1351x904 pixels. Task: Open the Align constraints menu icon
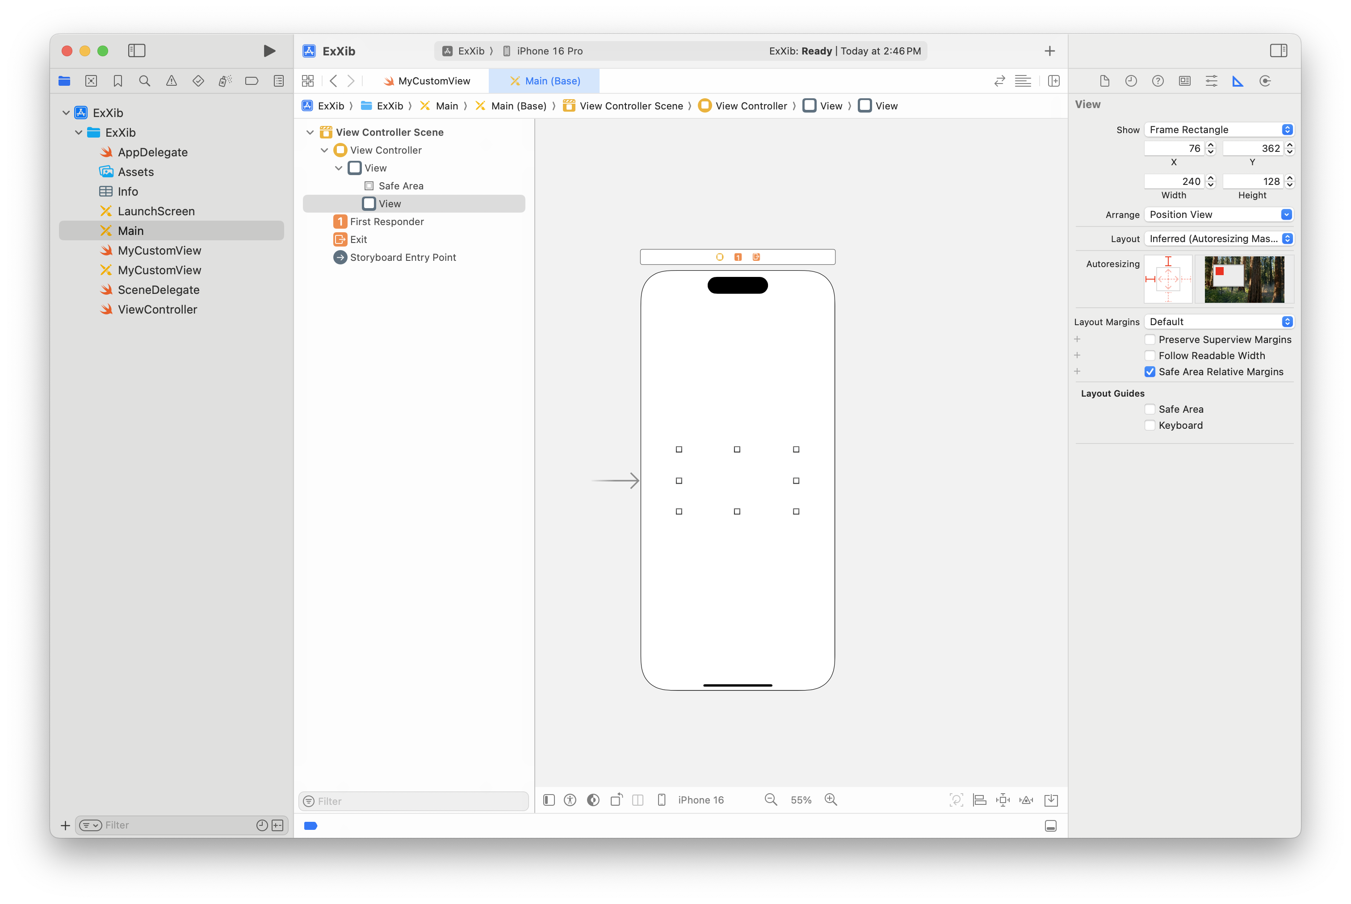click(x=979, y=799)
